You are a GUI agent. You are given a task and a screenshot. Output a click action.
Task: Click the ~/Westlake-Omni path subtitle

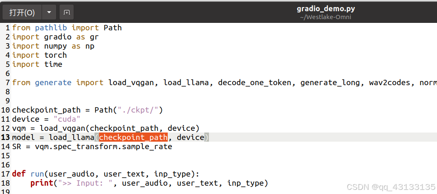coord(325,17)
